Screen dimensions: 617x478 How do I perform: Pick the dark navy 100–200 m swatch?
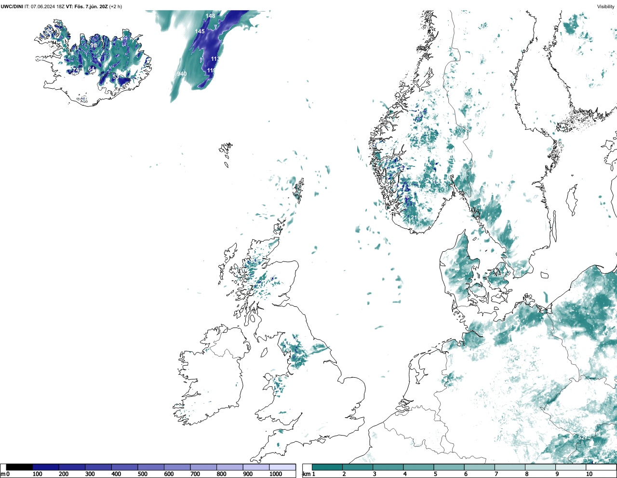pos(46,467)
